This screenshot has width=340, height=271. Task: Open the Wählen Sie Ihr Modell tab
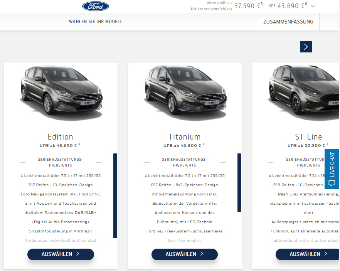click(x=96, y=22)
